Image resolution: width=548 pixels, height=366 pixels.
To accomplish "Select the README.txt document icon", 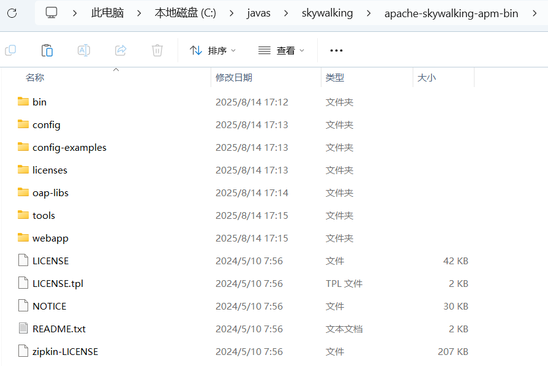I will click(x=23, y=329).
